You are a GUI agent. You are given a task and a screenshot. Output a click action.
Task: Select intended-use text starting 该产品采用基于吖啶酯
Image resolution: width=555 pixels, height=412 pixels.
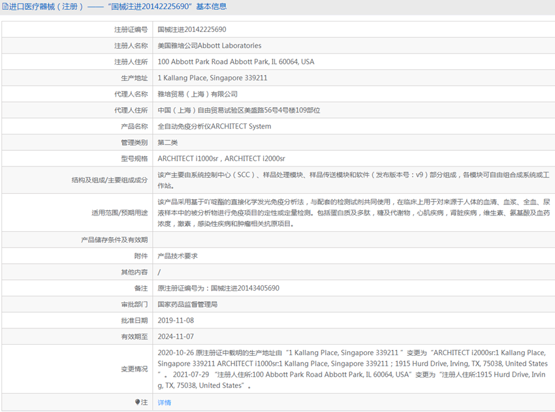354,213
